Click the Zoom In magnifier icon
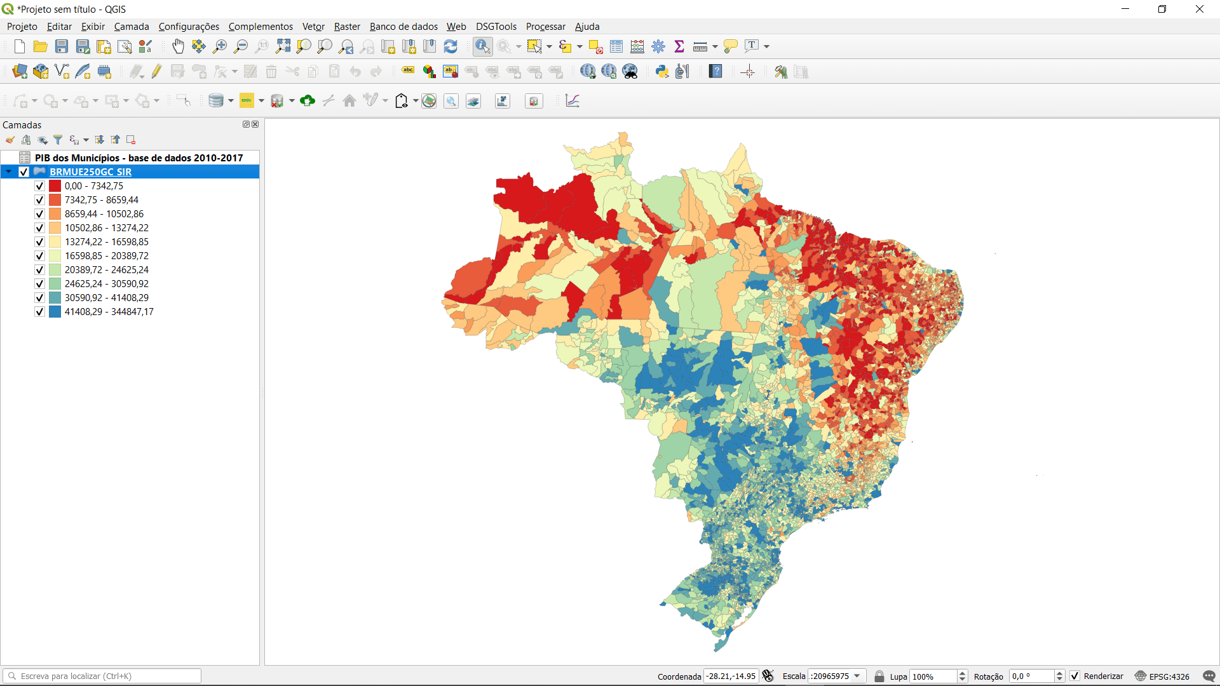Image resolution: width=1220 pixels, height=686 pixels. point(220,46)
